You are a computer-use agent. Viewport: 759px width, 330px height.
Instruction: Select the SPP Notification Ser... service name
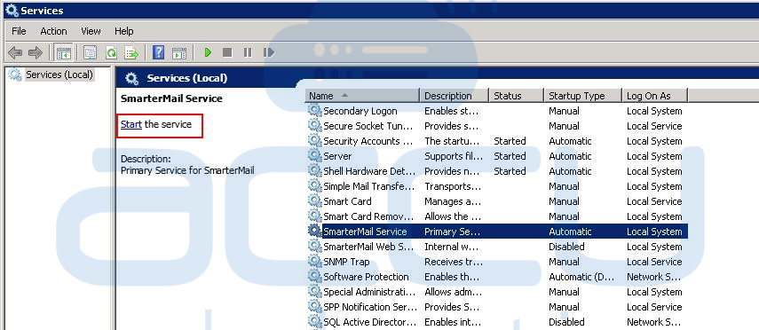point(370,307)
